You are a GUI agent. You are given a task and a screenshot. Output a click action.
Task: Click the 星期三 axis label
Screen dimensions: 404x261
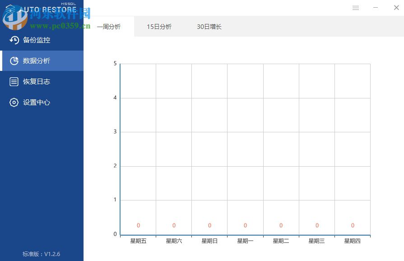coord(317,241)
